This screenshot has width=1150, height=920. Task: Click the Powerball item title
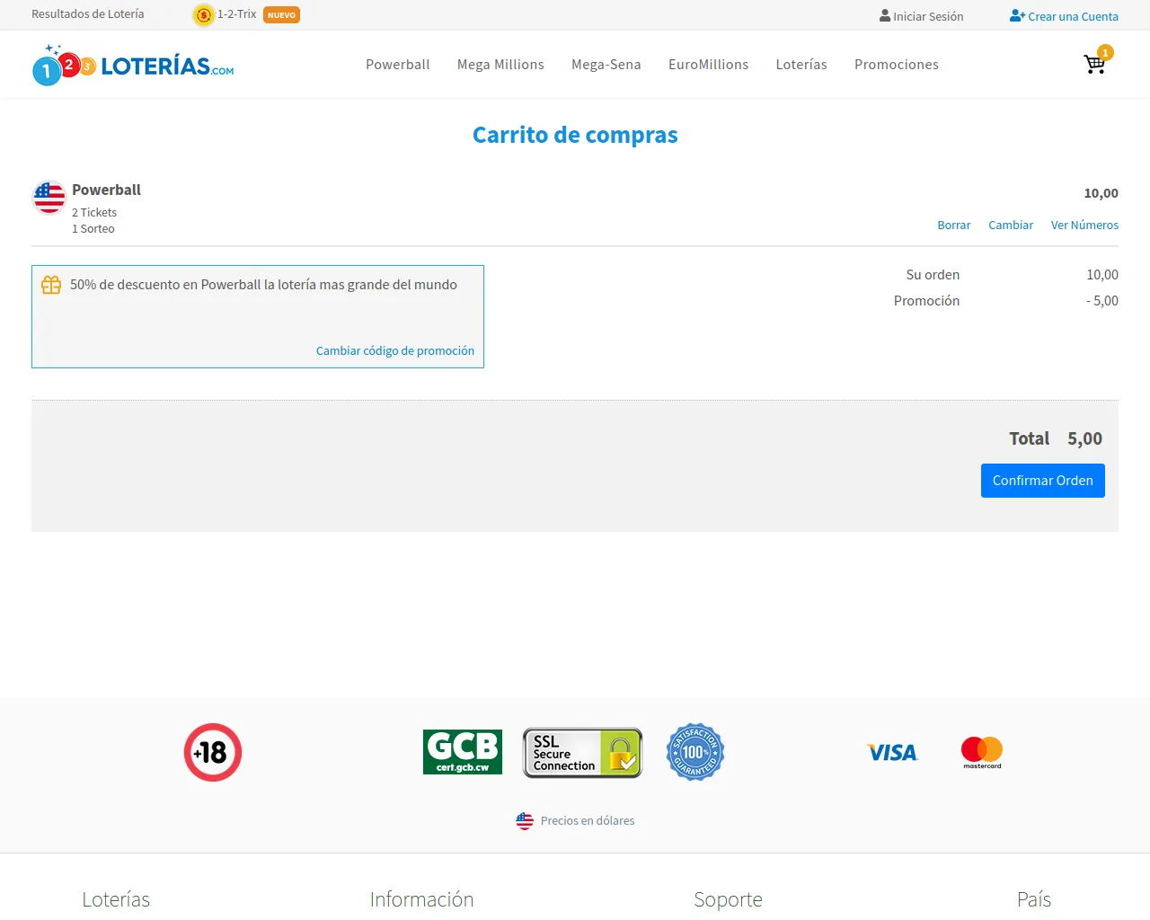tap(107, 190)
